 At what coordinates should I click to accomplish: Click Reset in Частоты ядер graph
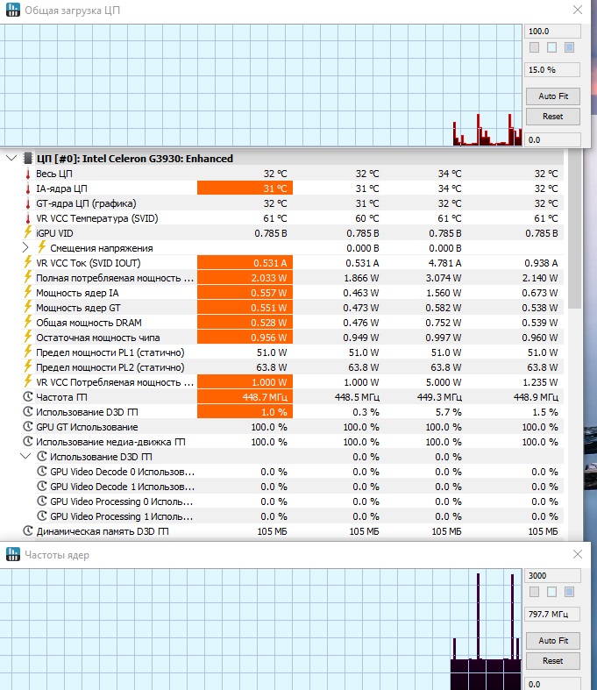[553, 661]
